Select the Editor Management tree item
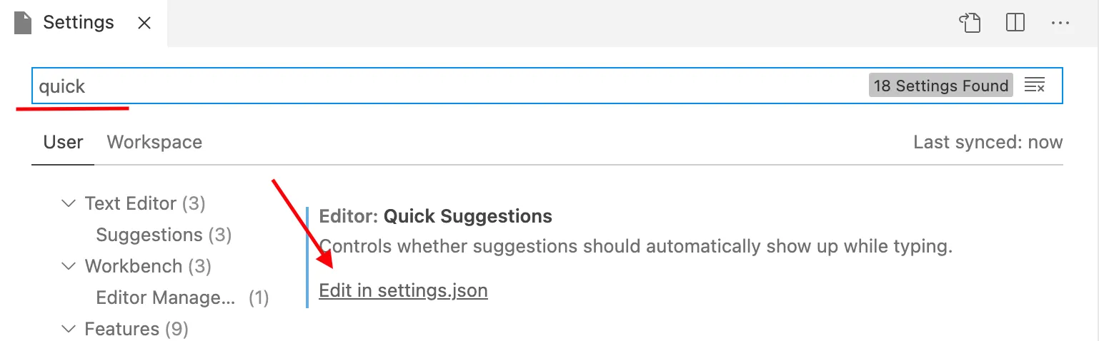The height and width of the screenshot is (341, 1099). click(x=165, y=297)
